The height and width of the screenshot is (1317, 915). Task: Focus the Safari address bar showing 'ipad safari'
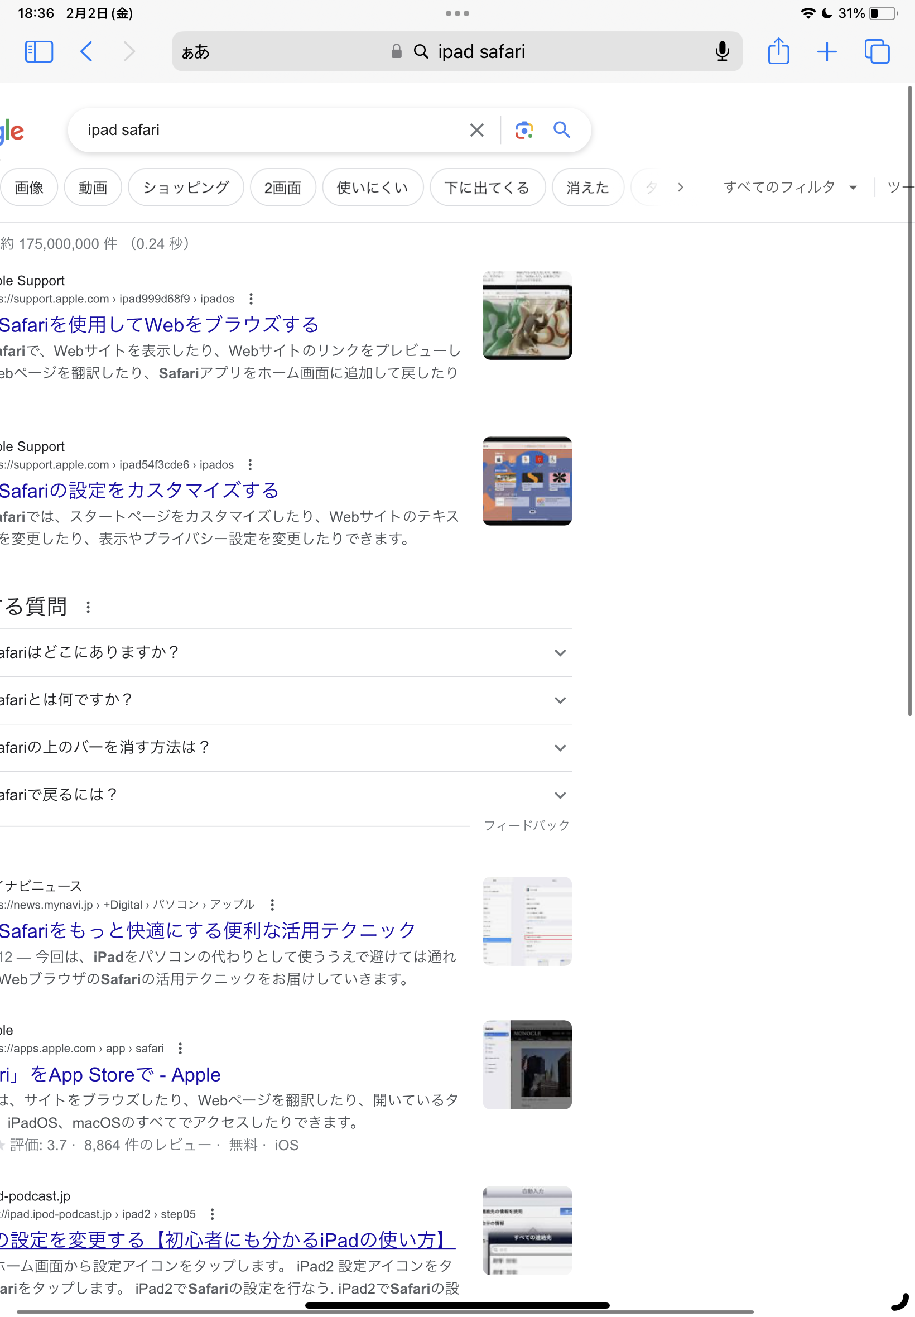click(457, 51)
